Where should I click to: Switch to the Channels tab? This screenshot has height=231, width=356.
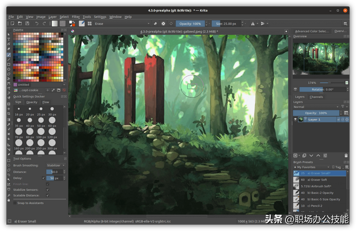(316, 97)
